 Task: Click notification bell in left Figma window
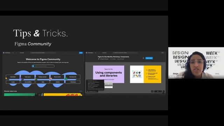point(13,53)
